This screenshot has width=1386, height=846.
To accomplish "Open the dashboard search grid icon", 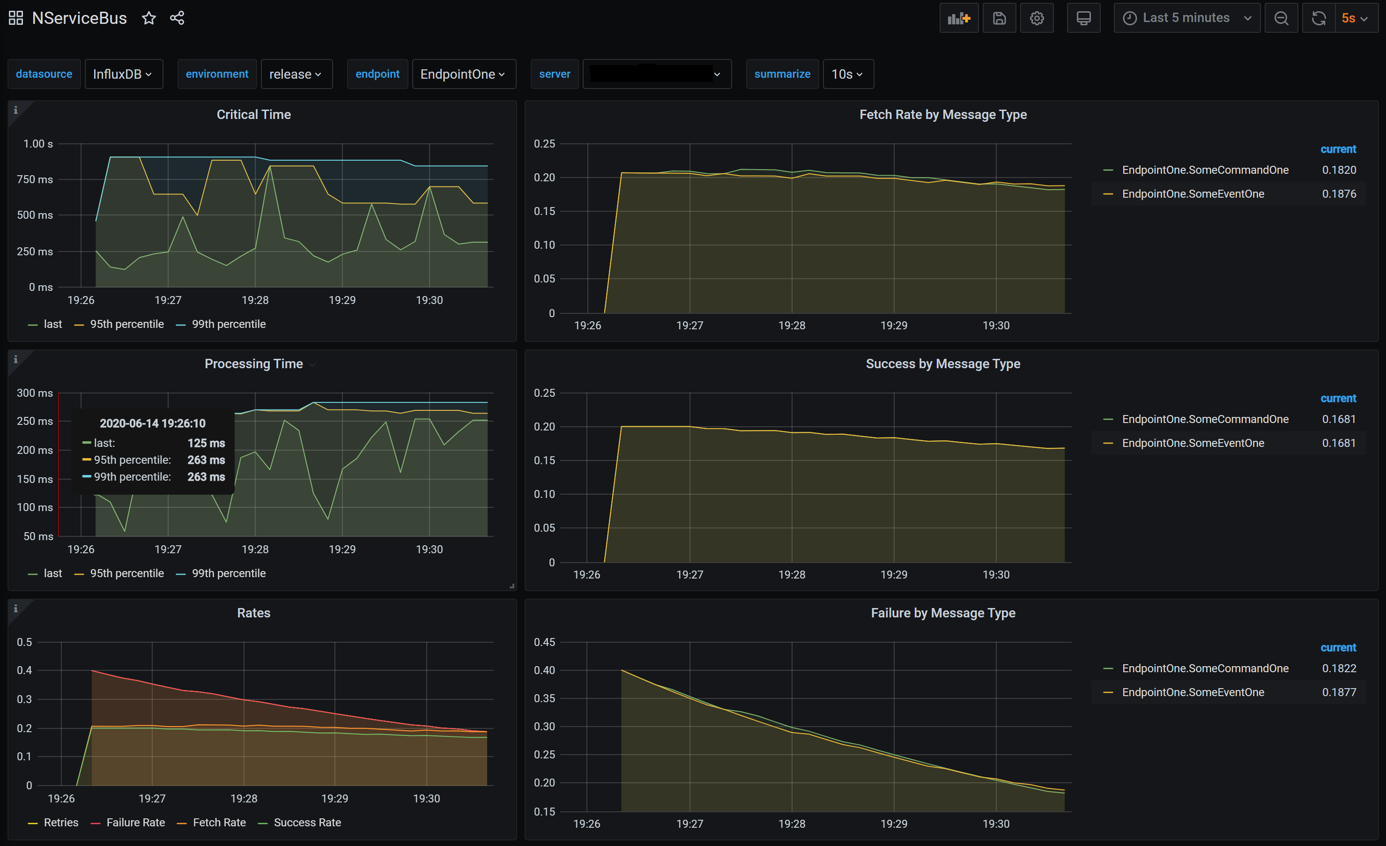I will (16, 18).
